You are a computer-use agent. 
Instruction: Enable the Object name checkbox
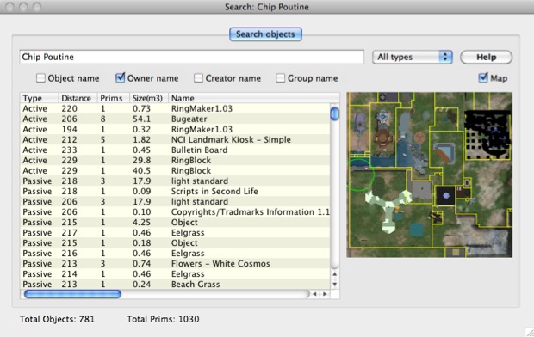pyautogui.click(x=40, y=78)
